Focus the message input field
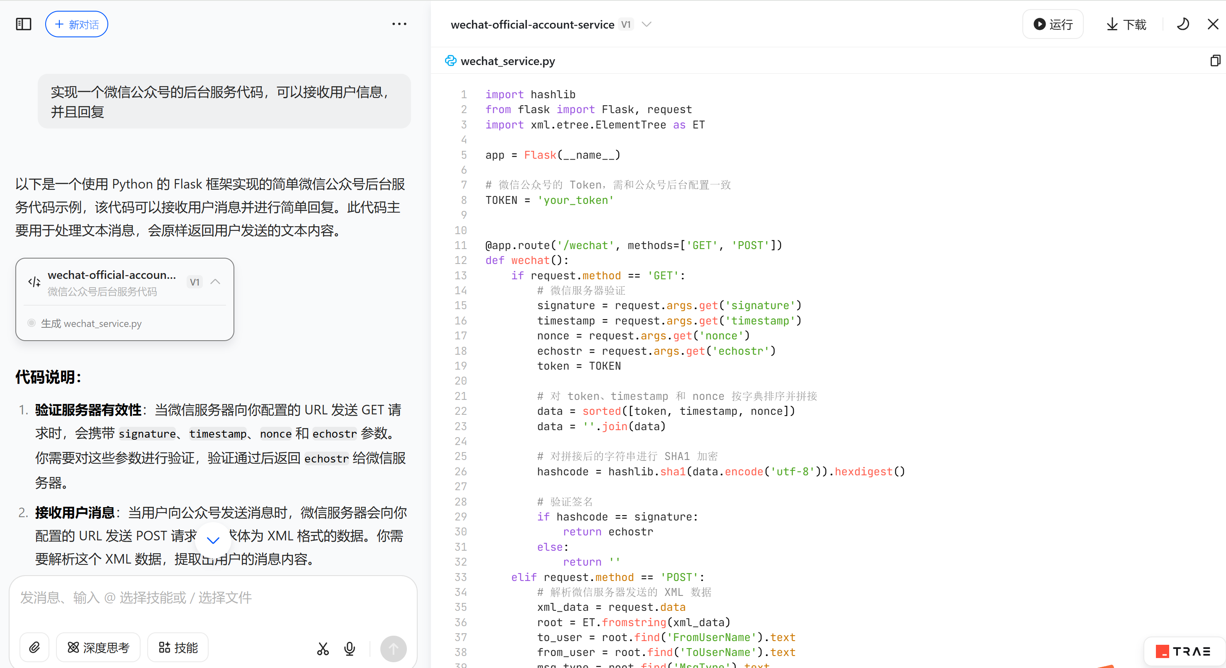 [x=213, y=598]
